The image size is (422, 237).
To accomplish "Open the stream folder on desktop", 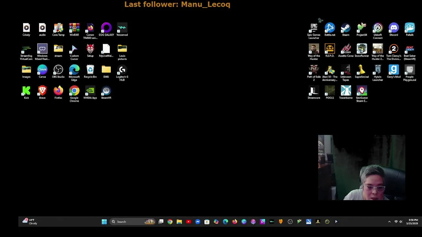I will (x=58, y=51).
